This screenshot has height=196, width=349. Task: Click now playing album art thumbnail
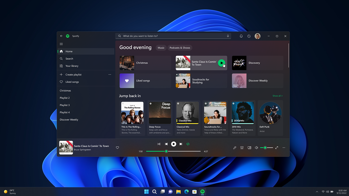66,148
